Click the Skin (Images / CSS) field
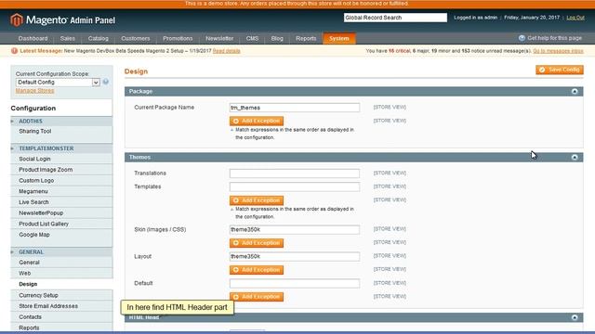The height and width of the screenshot is (334, 595). click(295, 229)
